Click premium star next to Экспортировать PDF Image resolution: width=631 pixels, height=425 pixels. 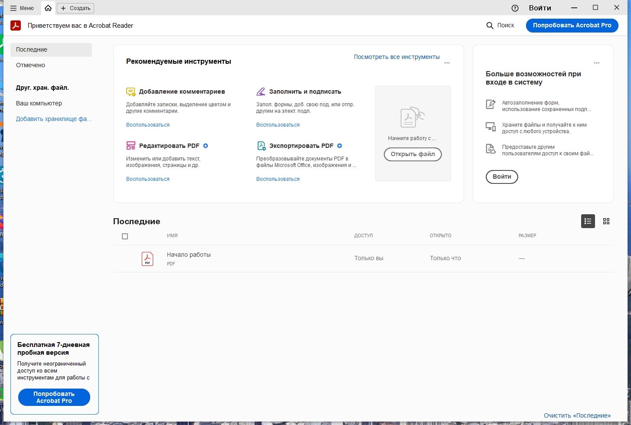340,146
